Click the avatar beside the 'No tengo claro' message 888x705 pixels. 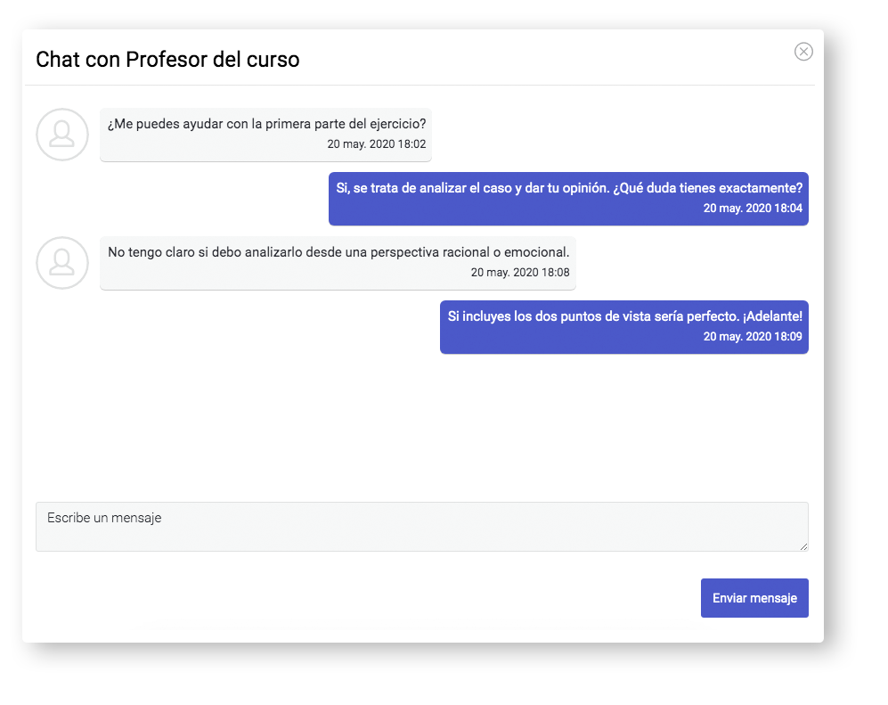62,263
